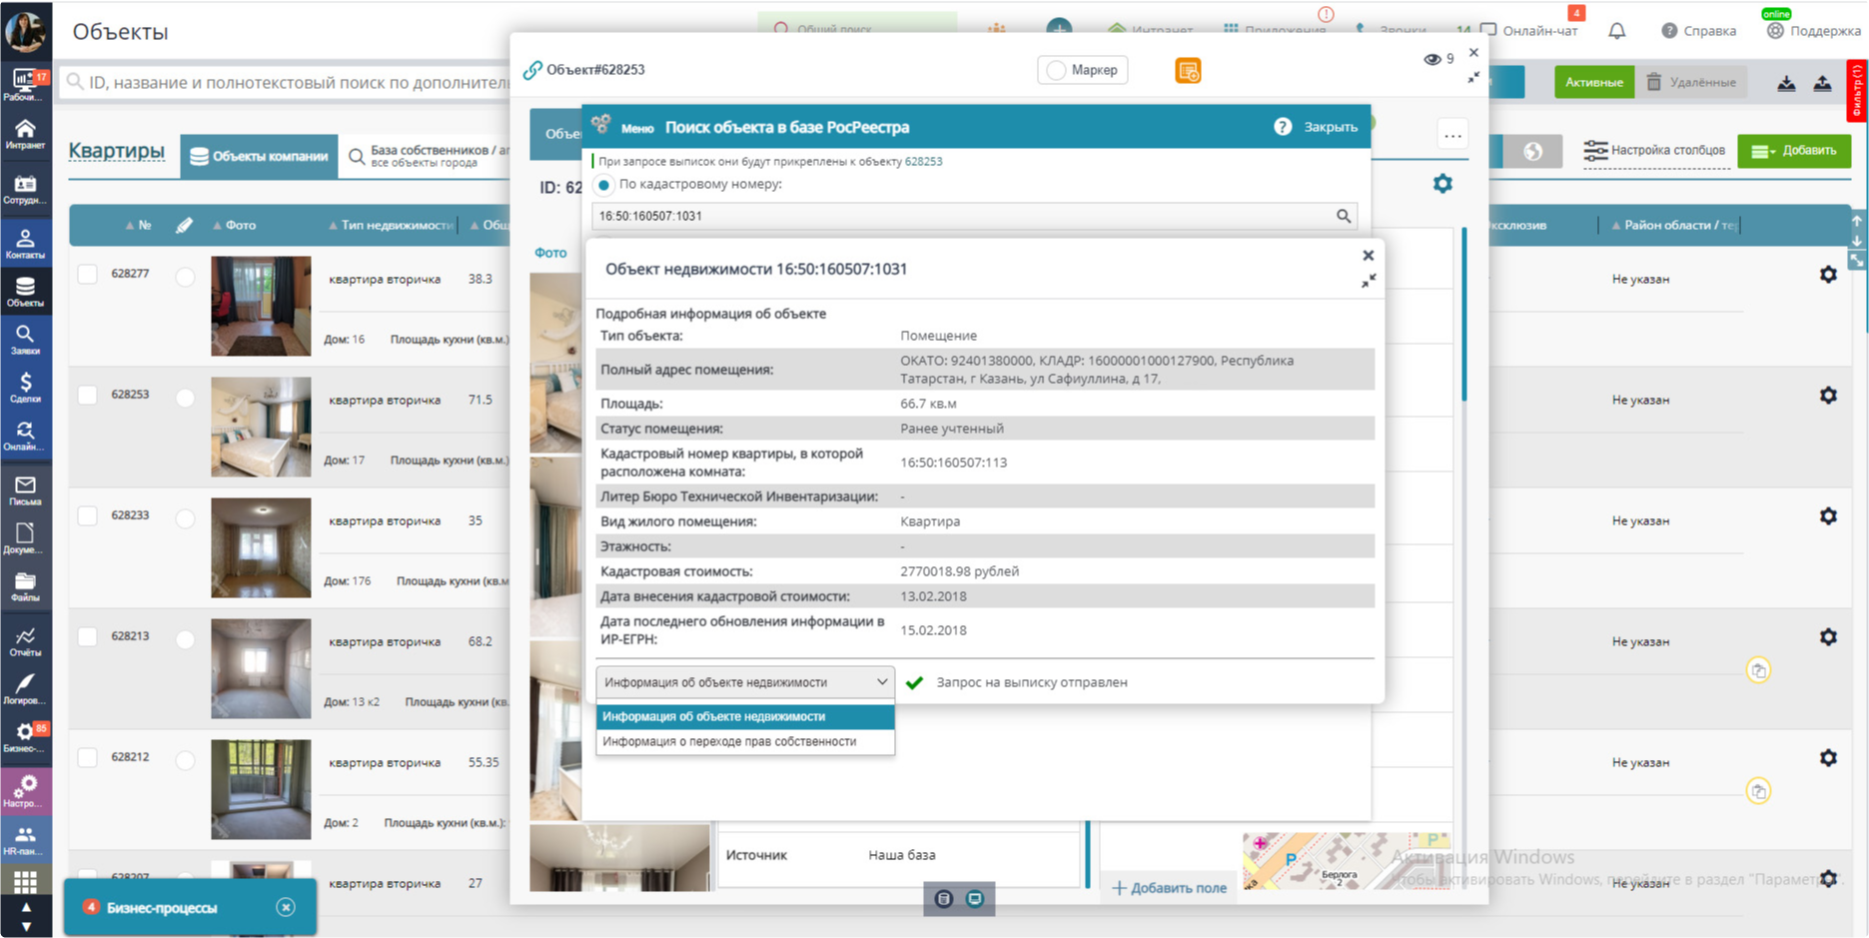Screen dimensions: 1869x938
Task: Check the checkbox for object 628277
Action: point(88,275)
